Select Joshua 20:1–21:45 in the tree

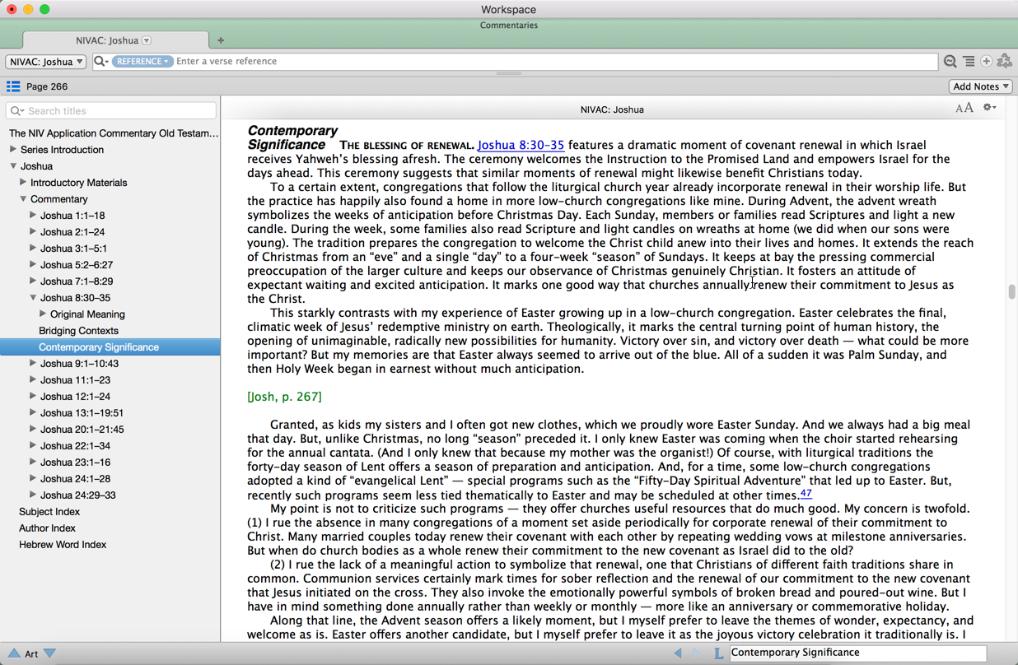82,430
